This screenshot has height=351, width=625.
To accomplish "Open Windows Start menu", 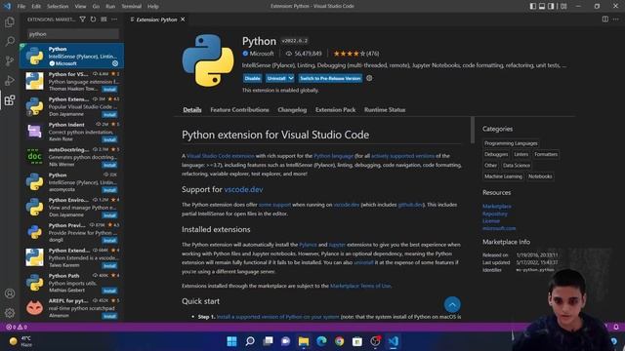I will (231, 341).
